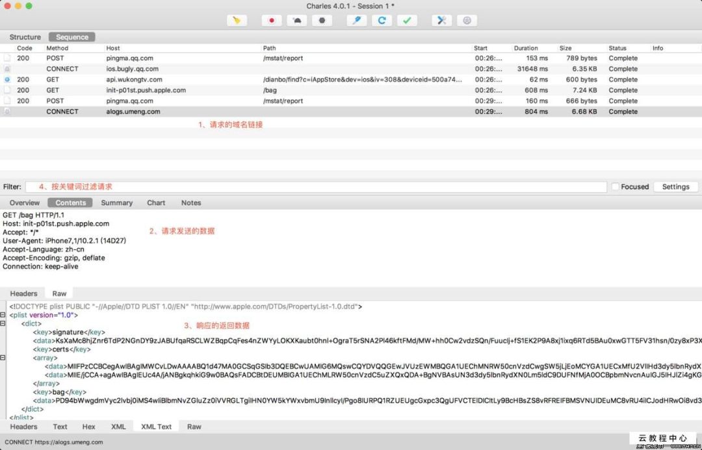This screenshot has height=450, width=702.
Task: Click the status bar CONNECT https://alogs.umeng.com text
Action: point(54,442)
